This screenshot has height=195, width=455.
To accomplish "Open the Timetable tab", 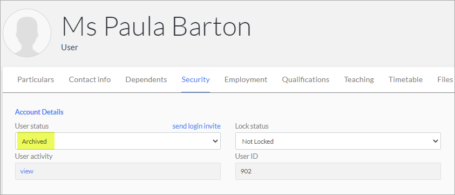I will coord(405,79).
